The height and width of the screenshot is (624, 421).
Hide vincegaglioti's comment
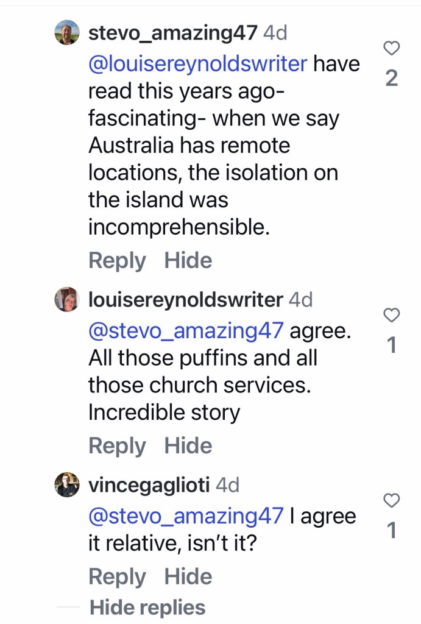click(188, 576)
